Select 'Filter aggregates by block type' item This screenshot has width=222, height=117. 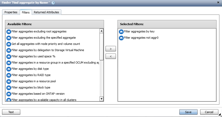pyautogui.click(x=31, y=88)
